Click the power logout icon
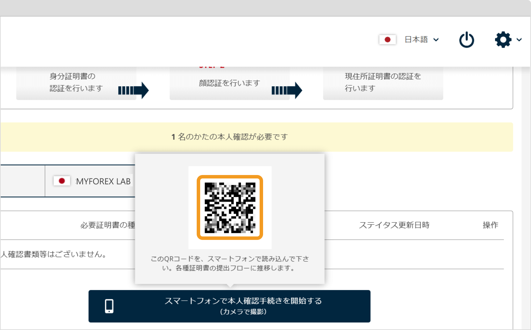This screenshot has height=330, width=531. coord(466,40)
